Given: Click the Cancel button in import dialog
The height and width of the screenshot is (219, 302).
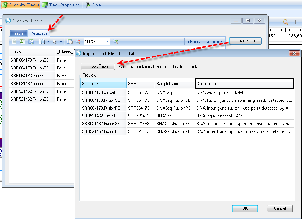Looking at the screenshot, I should pos(280,208).
